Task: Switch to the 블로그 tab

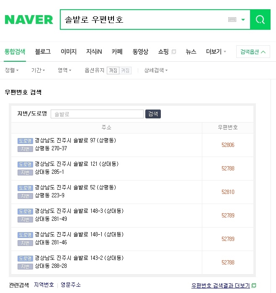Action: click(43, 52)
